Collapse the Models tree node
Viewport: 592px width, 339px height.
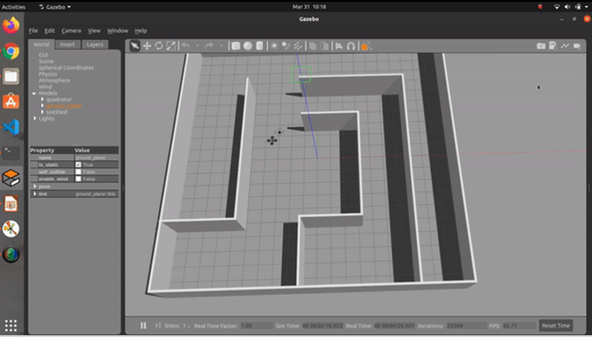[34, 93]
